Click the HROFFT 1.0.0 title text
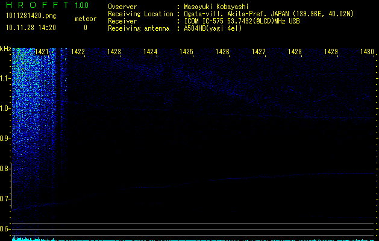The width and height of the screenshot is (379, 241). point(47,5)
